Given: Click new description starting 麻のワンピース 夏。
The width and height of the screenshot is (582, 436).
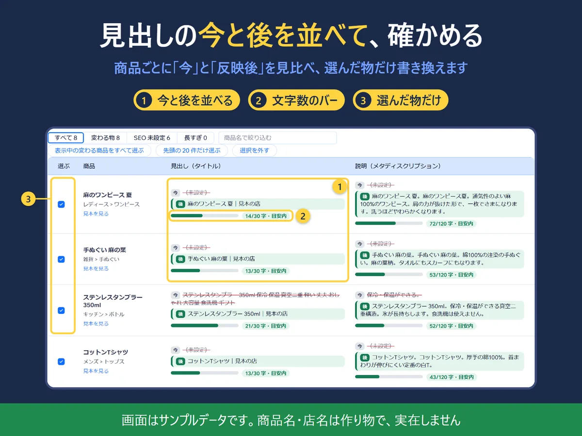Looking at the screenshot, I should tap(440, 204).
